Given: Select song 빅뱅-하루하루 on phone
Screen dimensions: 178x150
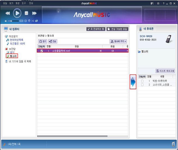Looking at the screenshot, I should tap(160, 81).
